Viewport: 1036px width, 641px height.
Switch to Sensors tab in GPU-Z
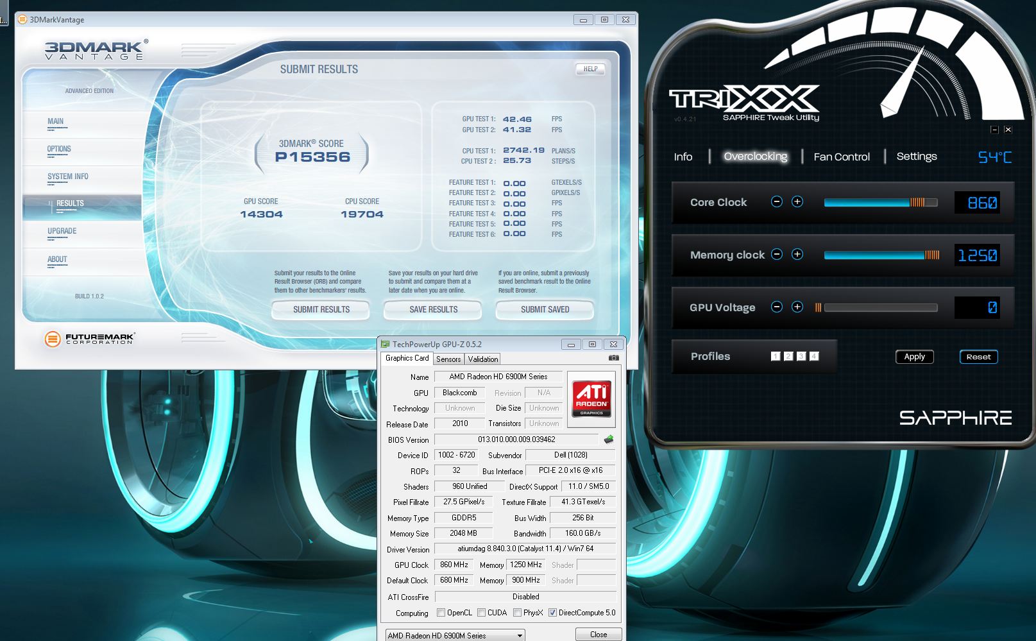pyautogui.click(x=448, y=359)
